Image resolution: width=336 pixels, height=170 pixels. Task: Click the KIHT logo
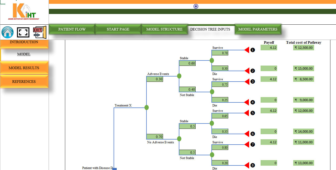[x=24, y=12]
